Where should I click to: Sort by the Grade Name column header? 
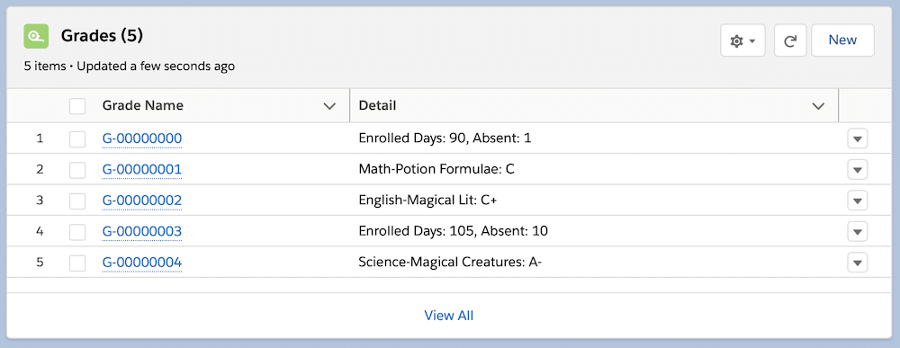tap(143, 105)
